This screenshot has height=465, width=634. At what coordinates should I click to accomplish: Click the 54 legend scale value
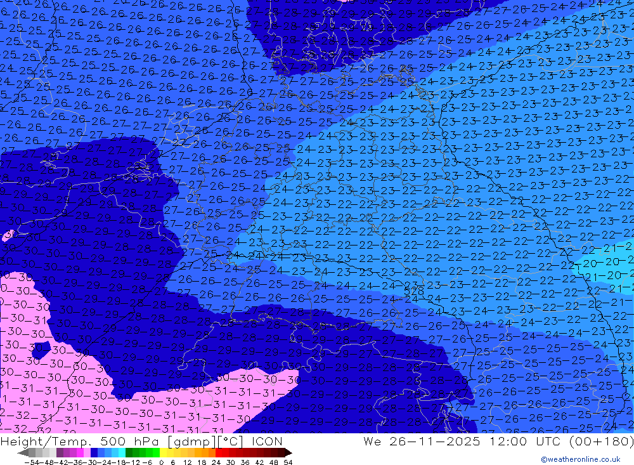[288, 462]
